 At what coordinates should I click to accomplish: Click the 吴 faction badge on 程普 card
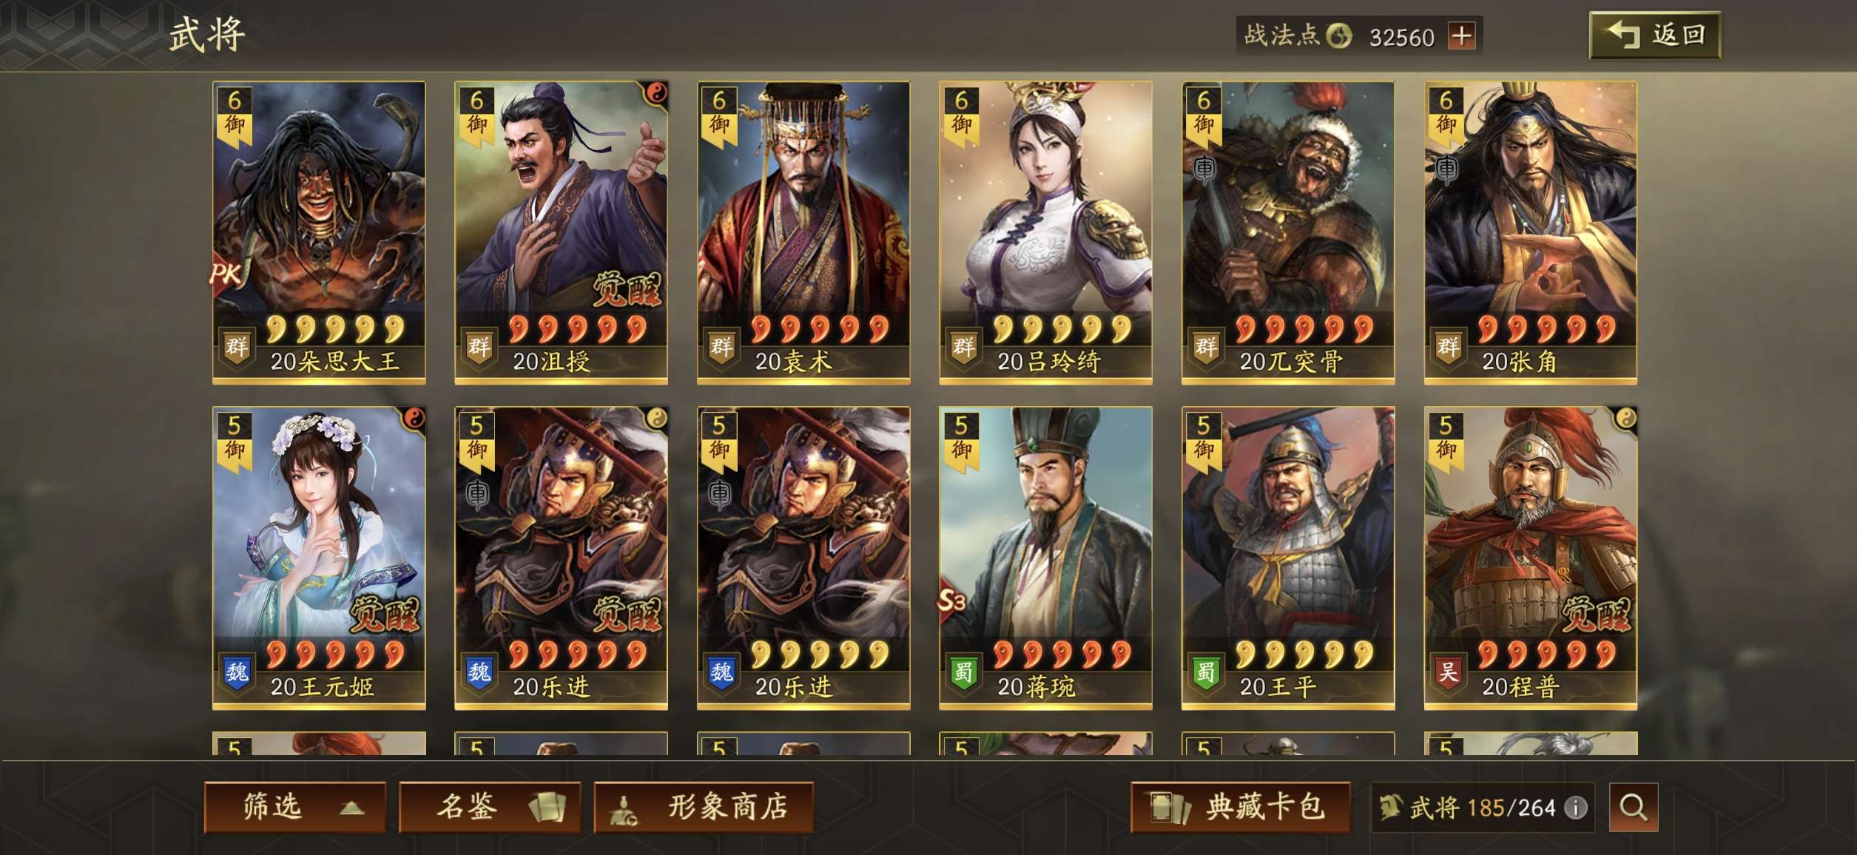1448,672
